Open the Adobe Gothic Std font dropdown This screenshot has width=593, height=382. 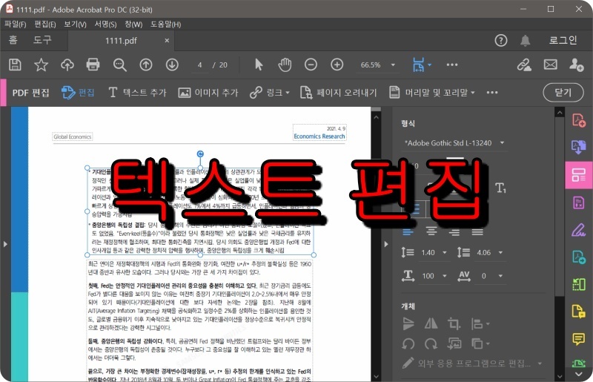click(454, 143)
